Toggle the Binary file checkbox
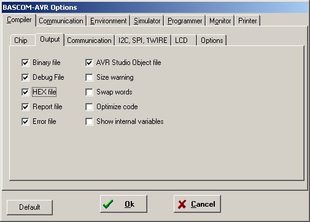Image resolution: width=310 pixels, height=222 pixels. coord(25,63)
